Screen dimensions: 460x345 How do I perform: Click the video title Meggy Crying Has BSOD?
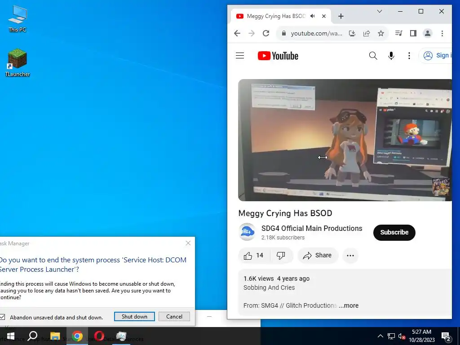(285, 213)
